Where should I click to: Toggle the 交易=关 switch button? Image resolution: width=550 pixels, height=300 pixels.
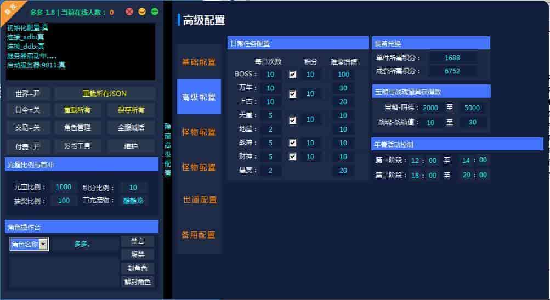(x=28, y=128)
